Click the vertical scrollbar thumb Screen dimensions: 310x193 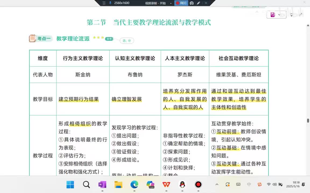click(x=308, y=121)
